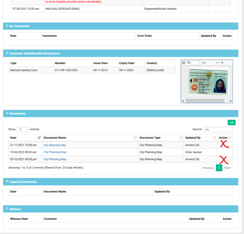244x234 pixels.
Task: Click Legacy Documents header list icon
Action: point(7,181)
